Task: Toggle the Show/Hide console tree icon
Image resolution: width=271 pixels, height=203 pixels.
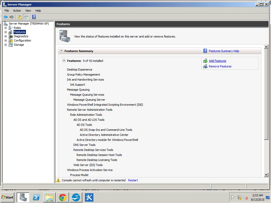Action: pos(26,17)
